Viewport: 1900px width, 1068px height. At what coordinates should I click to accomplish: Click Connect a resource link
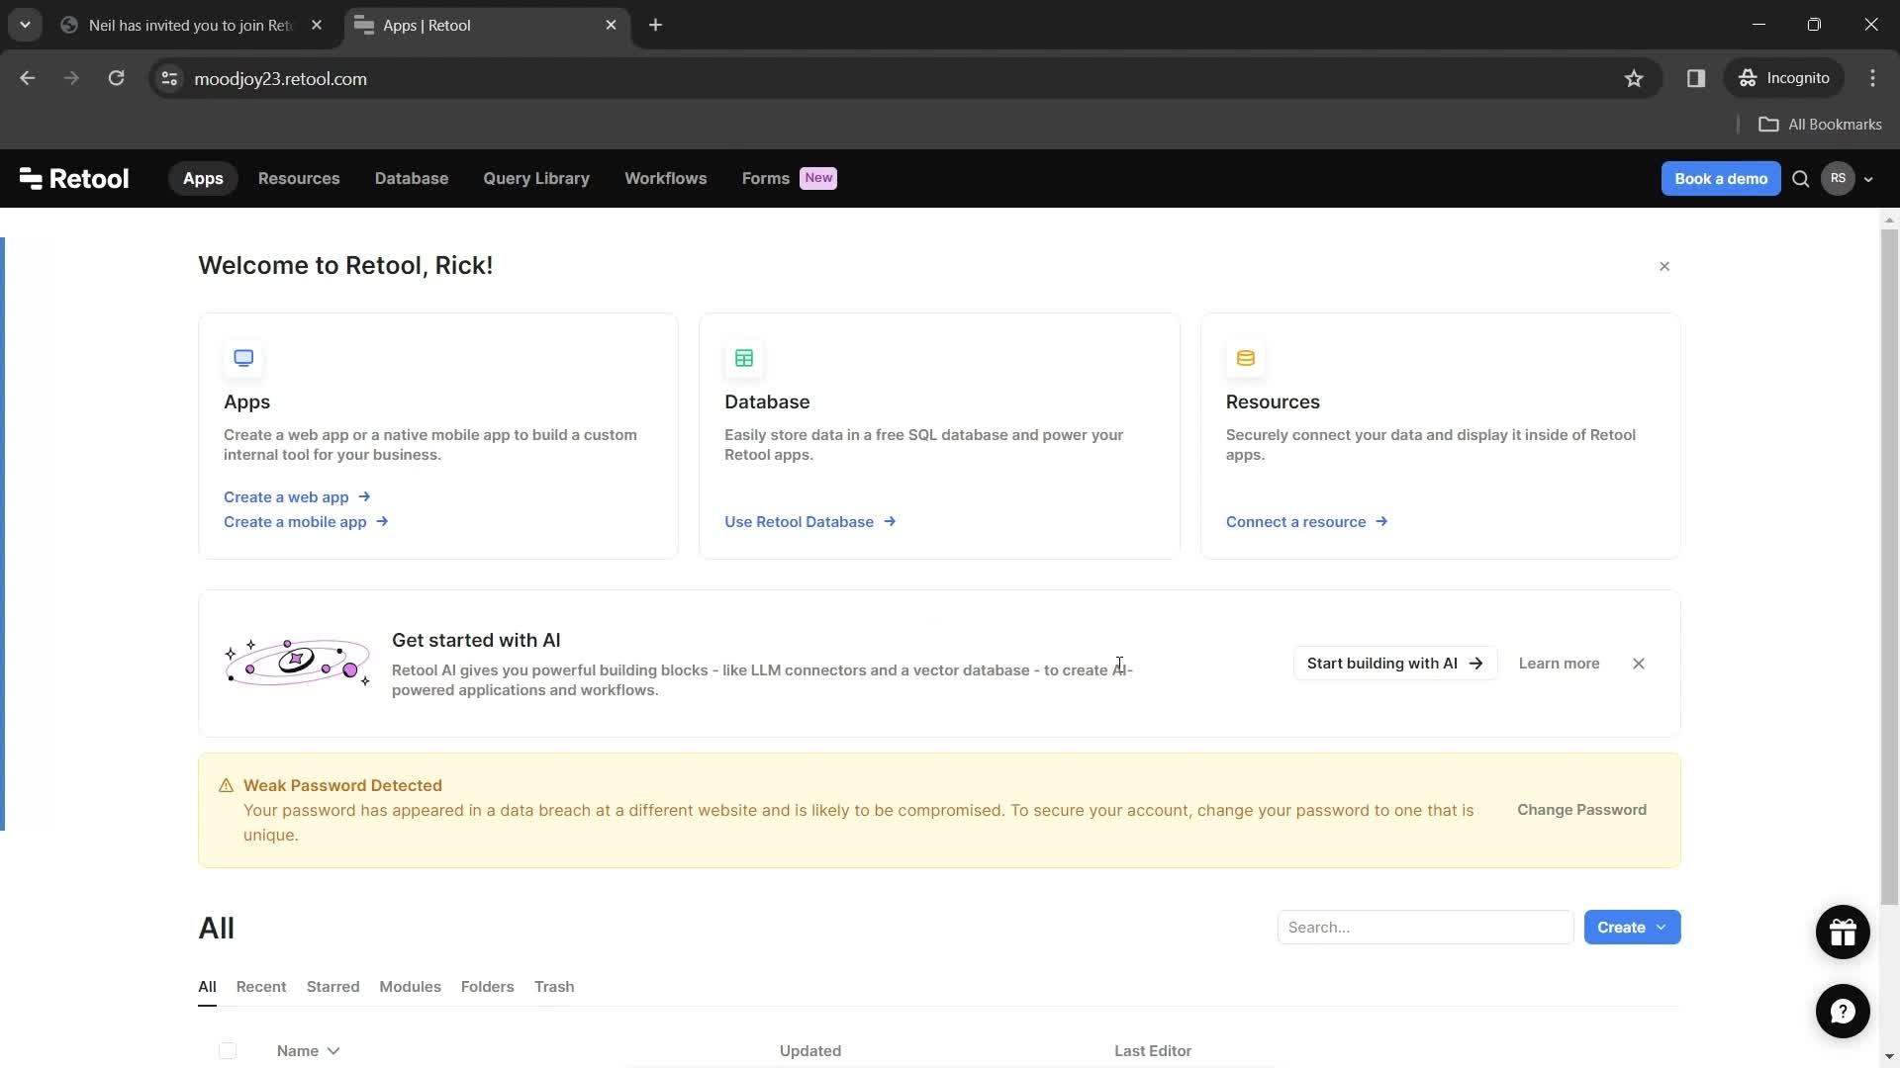[1306, 522]
